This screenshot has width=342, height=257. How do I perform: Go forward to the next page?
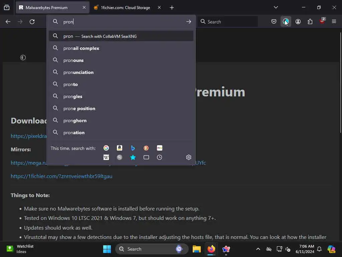click(20, 22)
